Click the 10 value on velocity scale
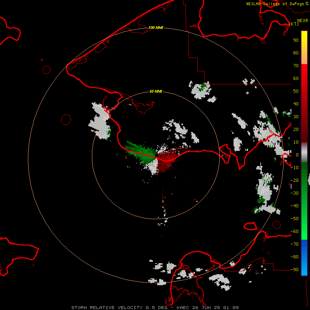The width and height of the screenshot is (310, 310). (x=296, y=142)
